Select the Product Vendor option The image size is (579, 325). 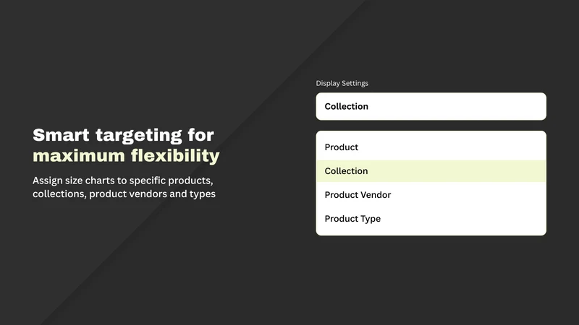[431, 195]
